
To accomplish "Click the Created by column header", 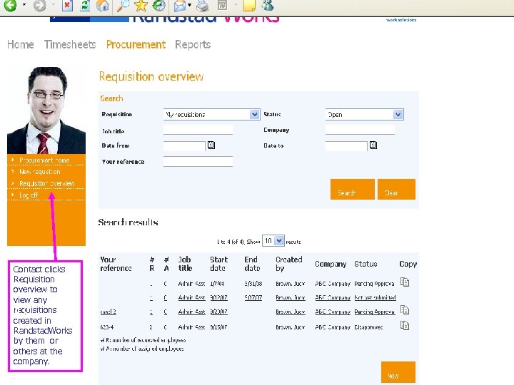I will click(x=289, y=264).
